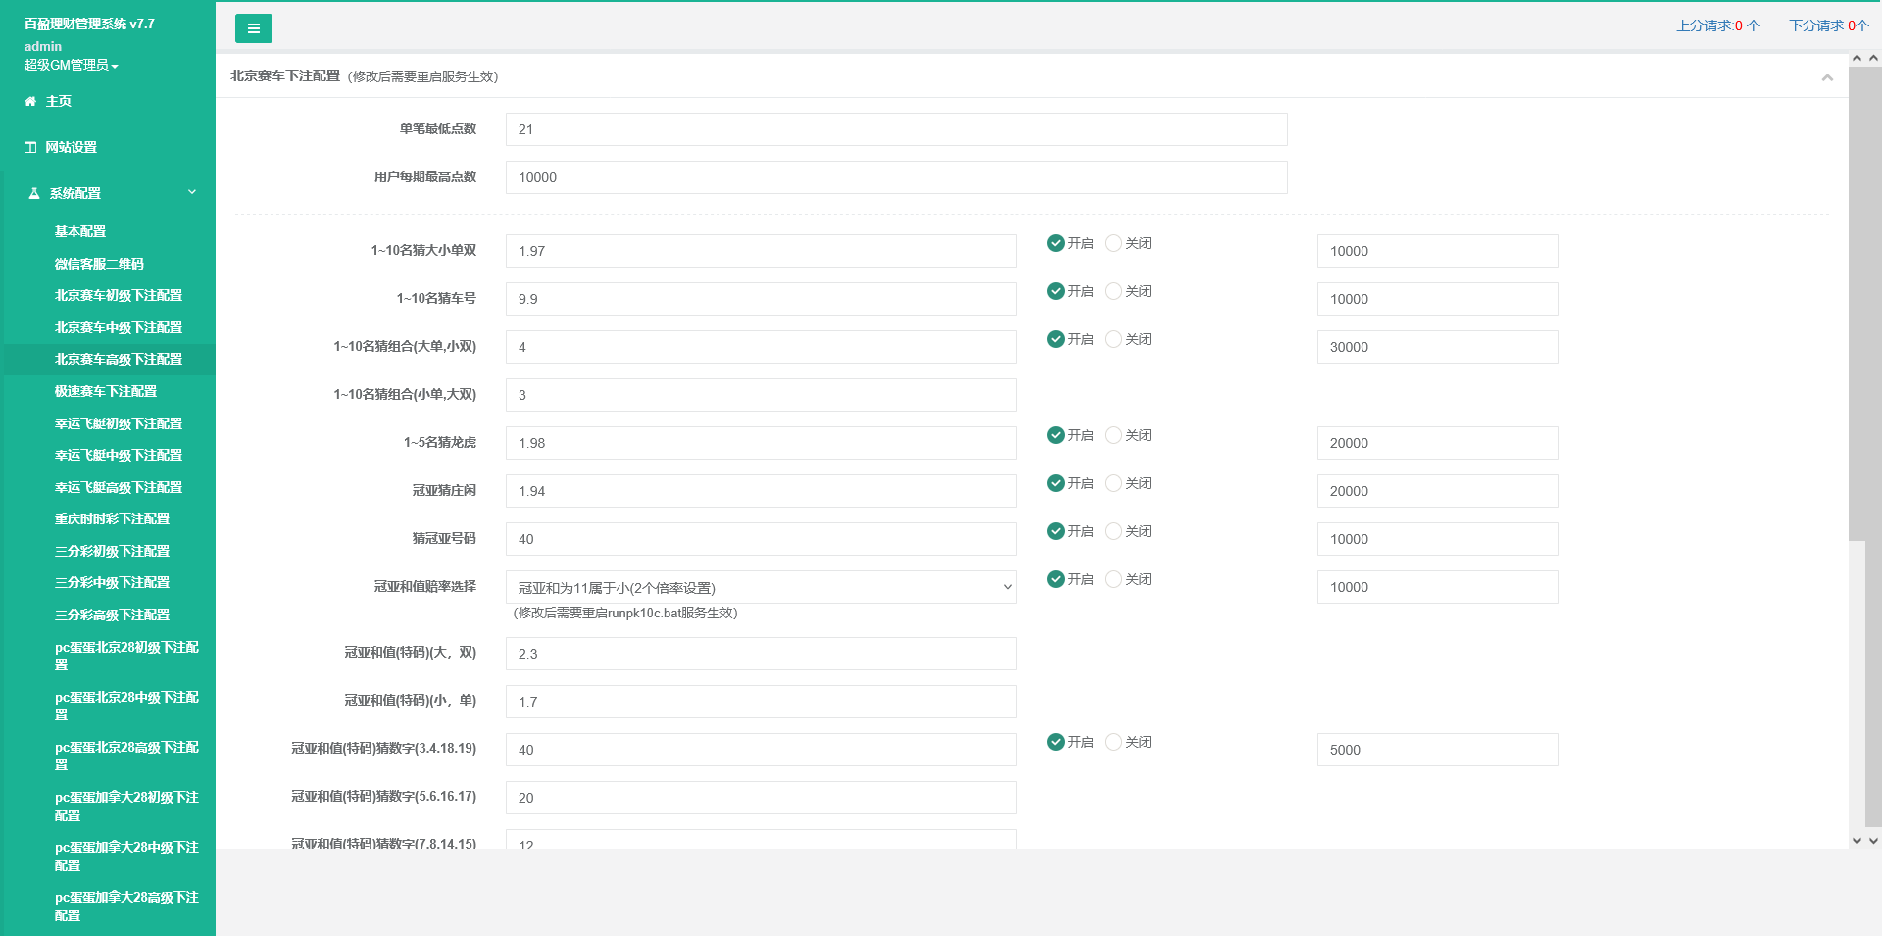The width and height of the screenshot is (1882, 936).
Task: Select 开启 for 1~5名猜龙虎
Action: (x=1056, y=435)
